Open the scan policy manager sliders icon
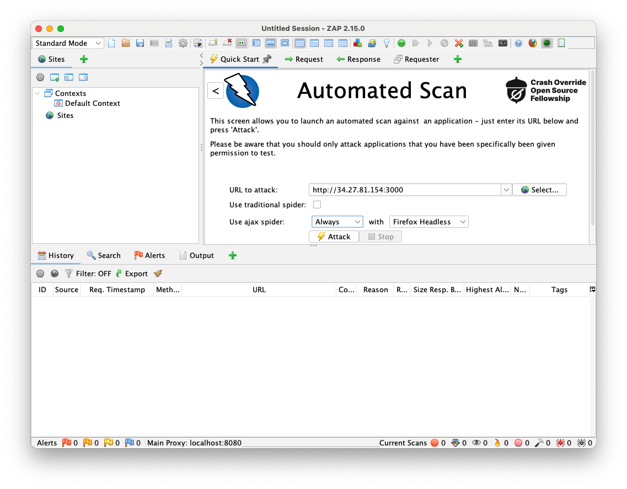Viewport: 627px width, 489px height. pos(473,43)
